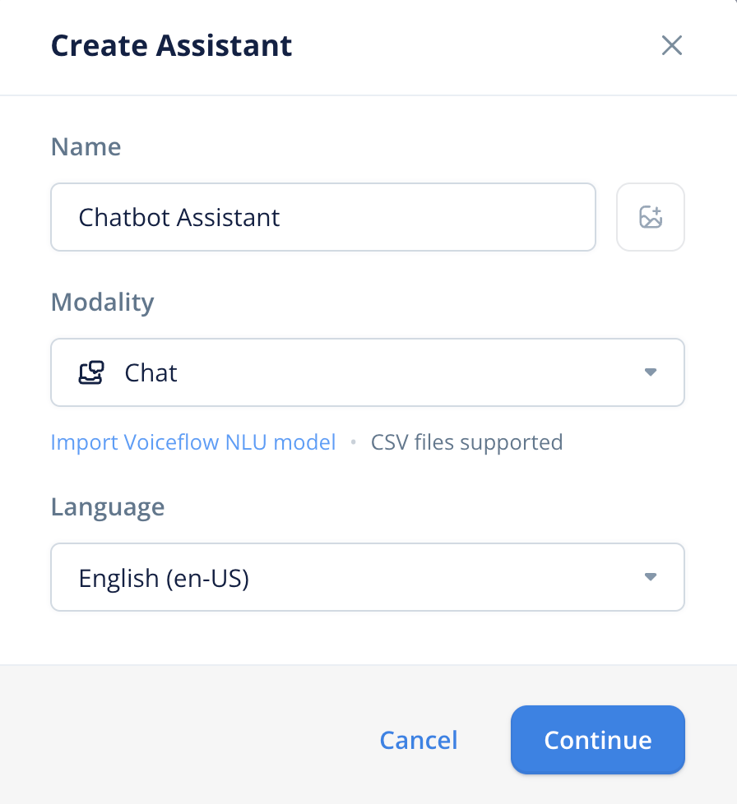Click the chat bubble icon in Modality
This screenshot has height=804, width=737.
point(90,372)
